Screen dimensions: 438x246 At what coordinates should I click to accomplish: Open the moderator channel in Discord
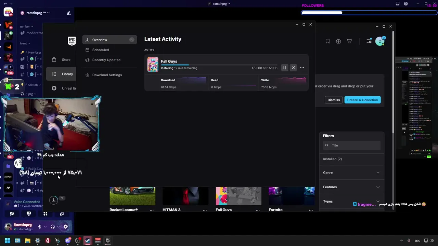tap(31, 33)
